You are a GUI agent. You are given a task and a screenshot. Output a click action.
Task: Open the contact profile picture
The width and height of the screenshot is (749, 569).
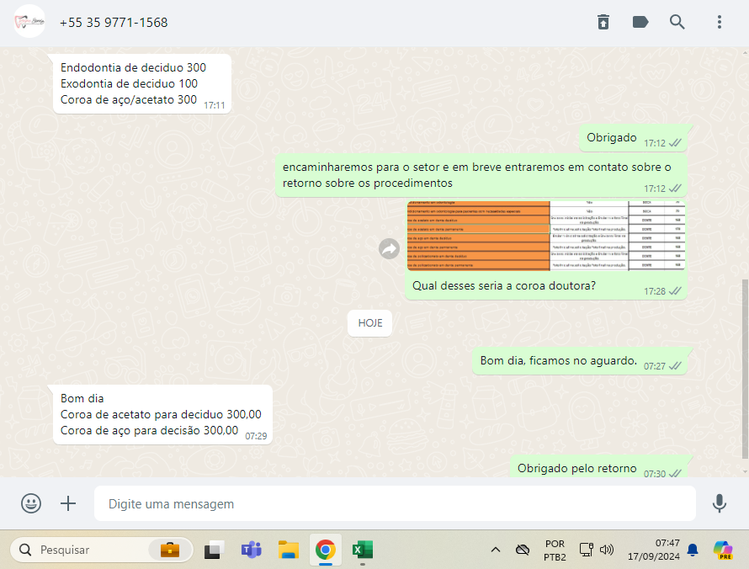coord(29,22)
